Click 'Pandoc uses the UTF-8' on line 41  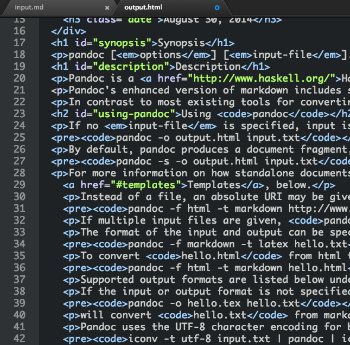143,327
